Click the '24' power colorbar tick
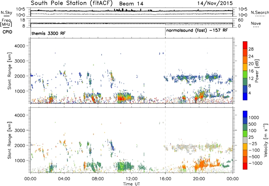The image size is (269, 186). pyautogui.click(x=251, y=56)
